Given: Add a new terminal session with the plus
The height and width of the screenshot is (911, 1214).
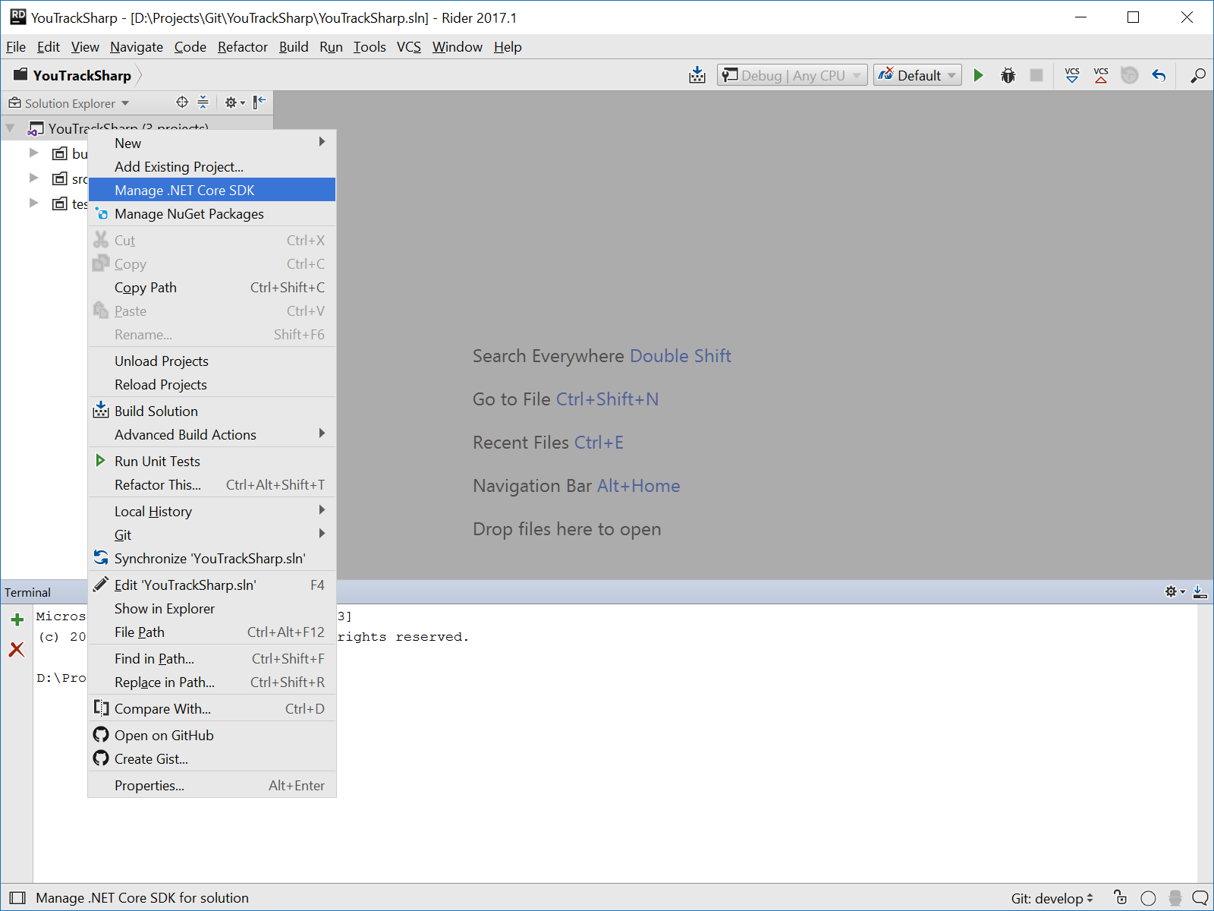Looking at the screenshot, I should (x=17, y=619).
